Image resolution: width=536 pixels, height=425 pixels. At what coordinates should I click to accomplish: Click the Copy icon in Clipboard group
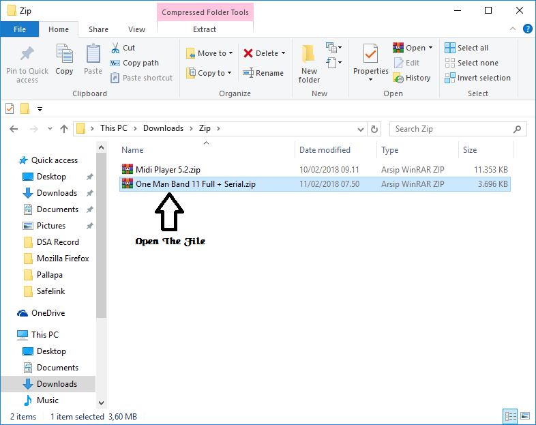click(x=64, y=54)
